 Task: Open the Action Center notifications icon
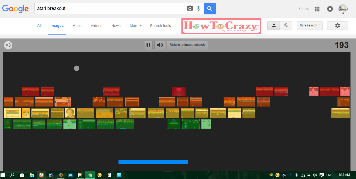click(322, 175)
